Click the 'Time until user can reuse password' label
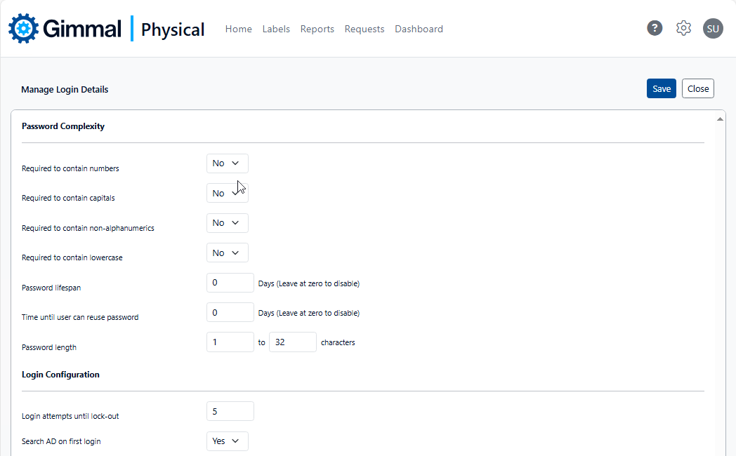 click(80, 317)
